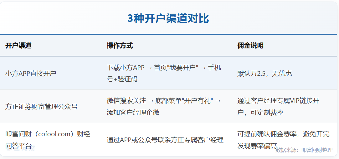Click the cell starting "通过客户经理专属VIP链接"

[278, 106]
